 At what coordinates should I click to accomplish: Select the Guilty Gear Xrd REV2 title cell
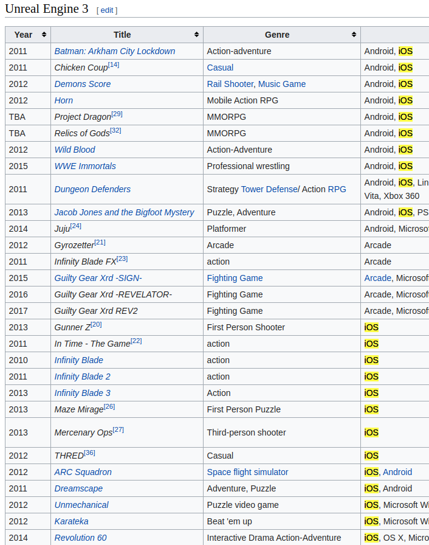click(x=127, y=311)
